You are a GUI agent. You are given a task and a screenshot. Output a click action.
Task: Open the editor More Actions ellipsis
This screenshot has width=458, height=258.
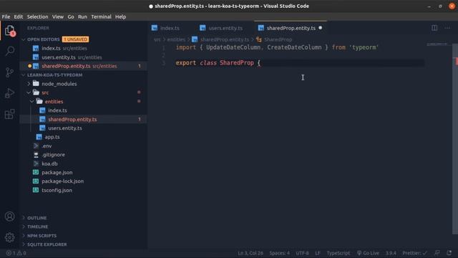447,28
